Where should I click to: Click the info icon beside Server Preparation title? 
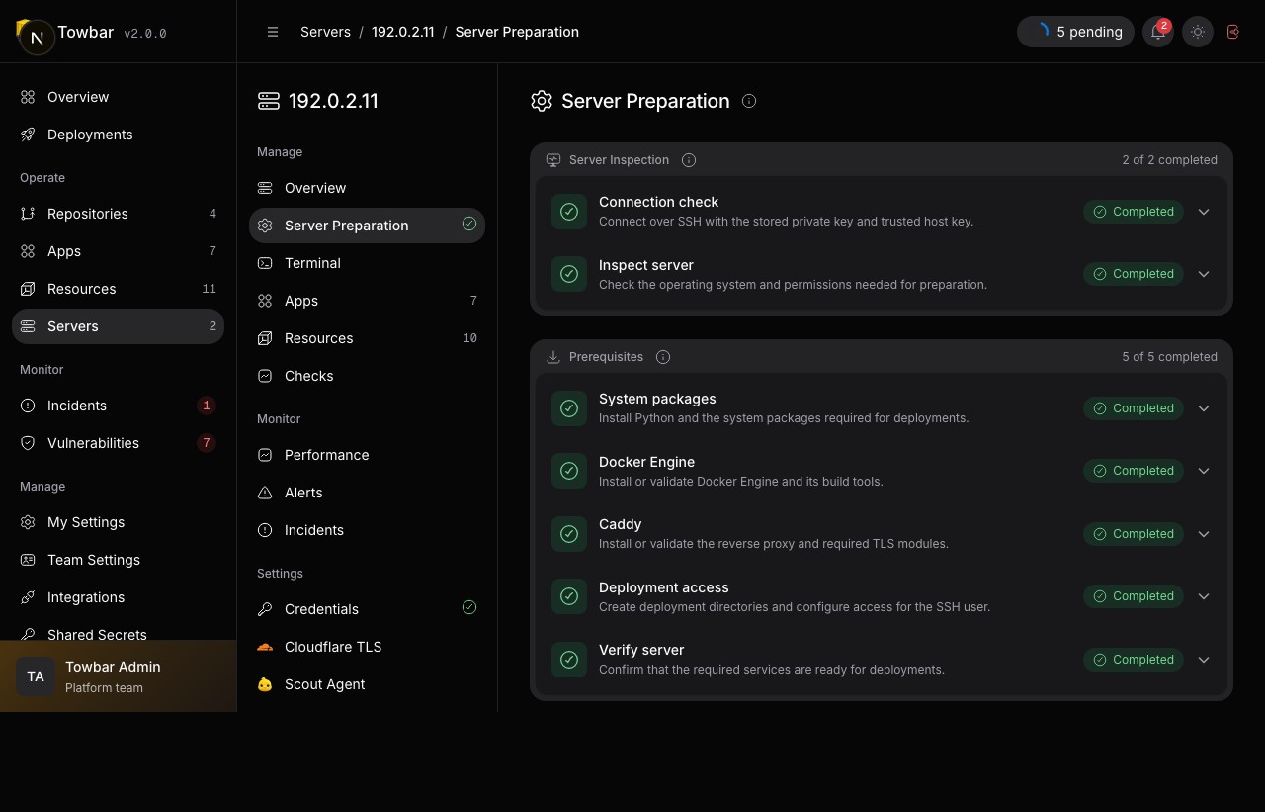pyautogui.click(x=749, y=101)
